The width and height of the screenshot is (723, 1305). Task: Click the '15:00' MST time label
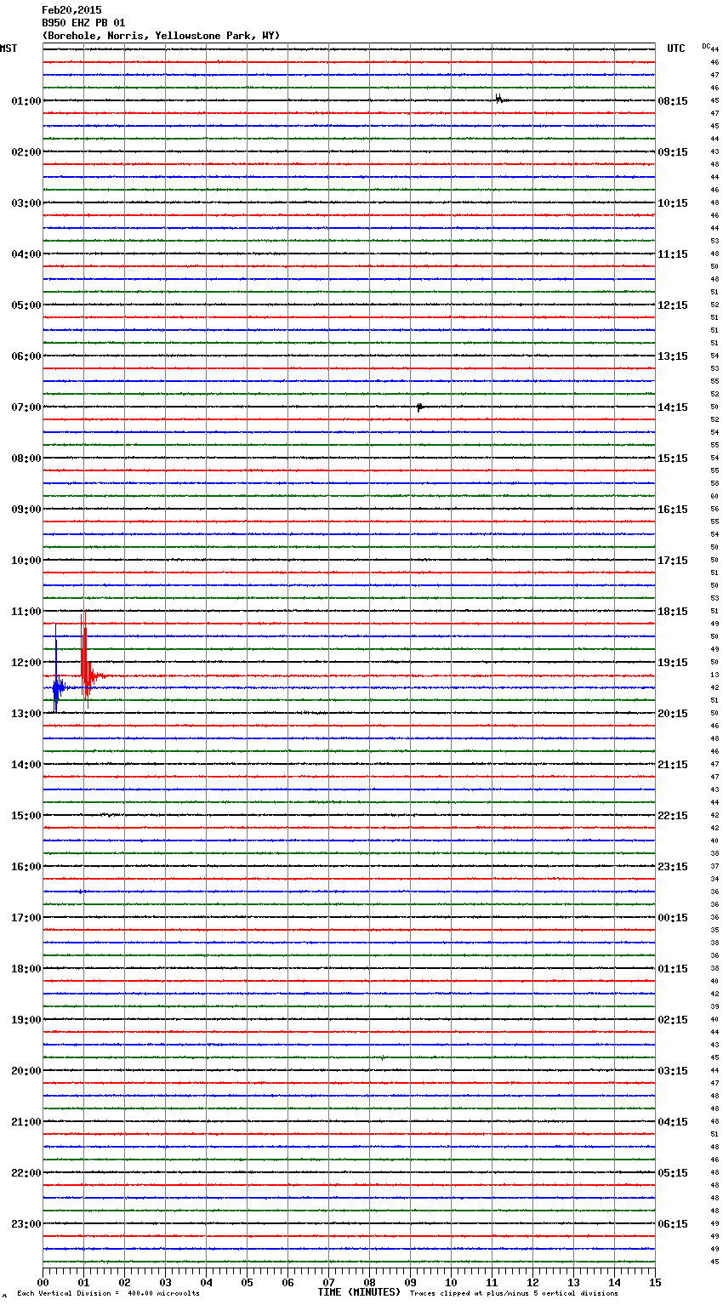pyautogui.click(x=26, y=816)
